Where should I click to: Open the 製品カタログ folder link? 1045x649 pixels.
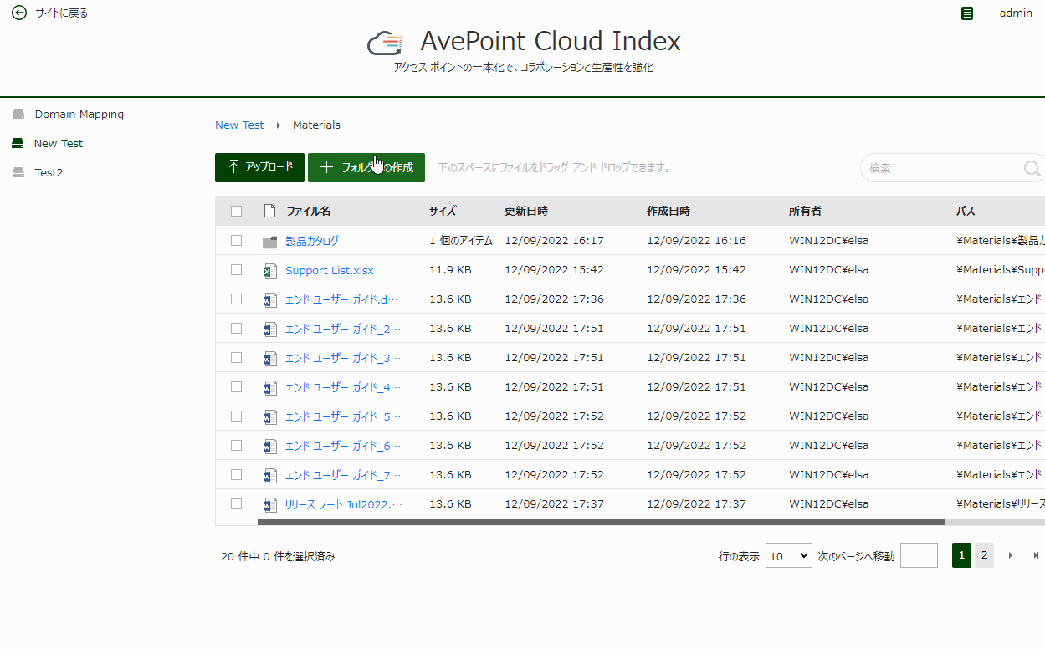[312, 240]
